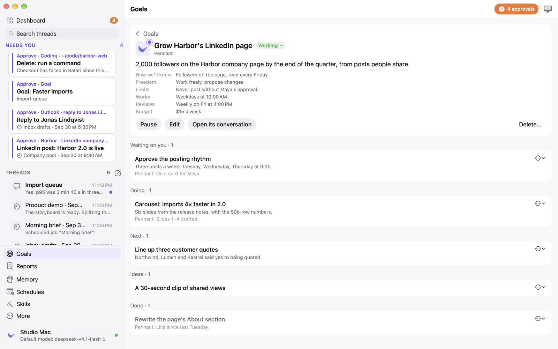Click the More ellipsis icon in sidebar
558x349 pixels.
[x=10, y=316]
